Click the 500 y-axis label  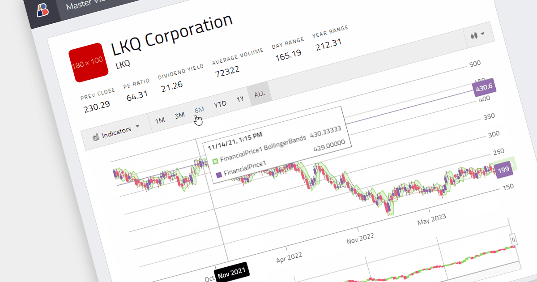click(x=475, y=64)
